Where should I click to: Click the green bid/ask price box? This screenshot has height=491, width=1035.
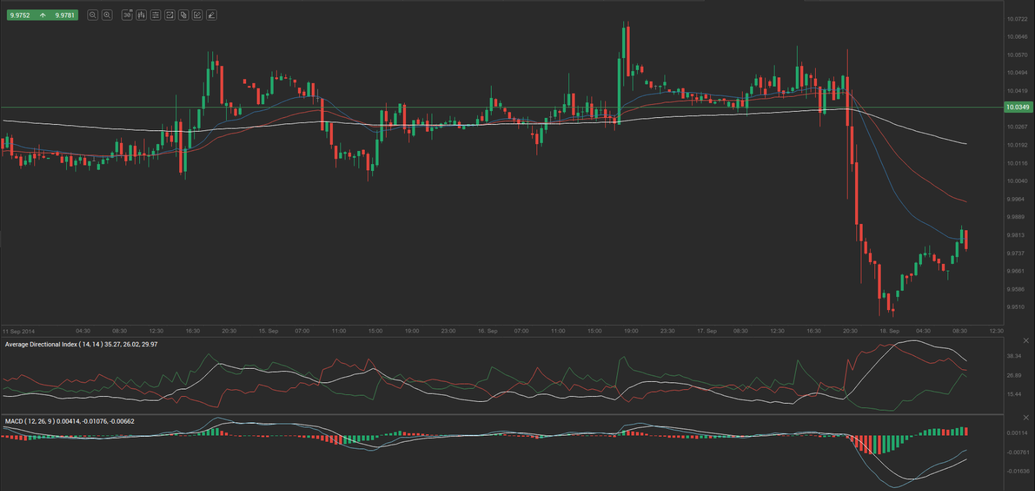42,15
